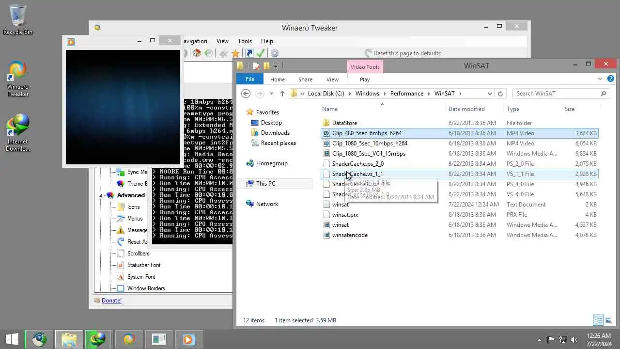Refresh the WinSAT folder view

(500, 94)
